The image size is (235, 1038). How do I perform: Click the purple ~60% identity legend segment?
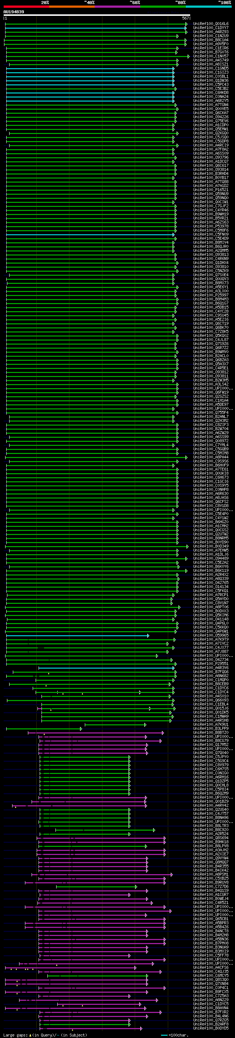tap(117, 7)
